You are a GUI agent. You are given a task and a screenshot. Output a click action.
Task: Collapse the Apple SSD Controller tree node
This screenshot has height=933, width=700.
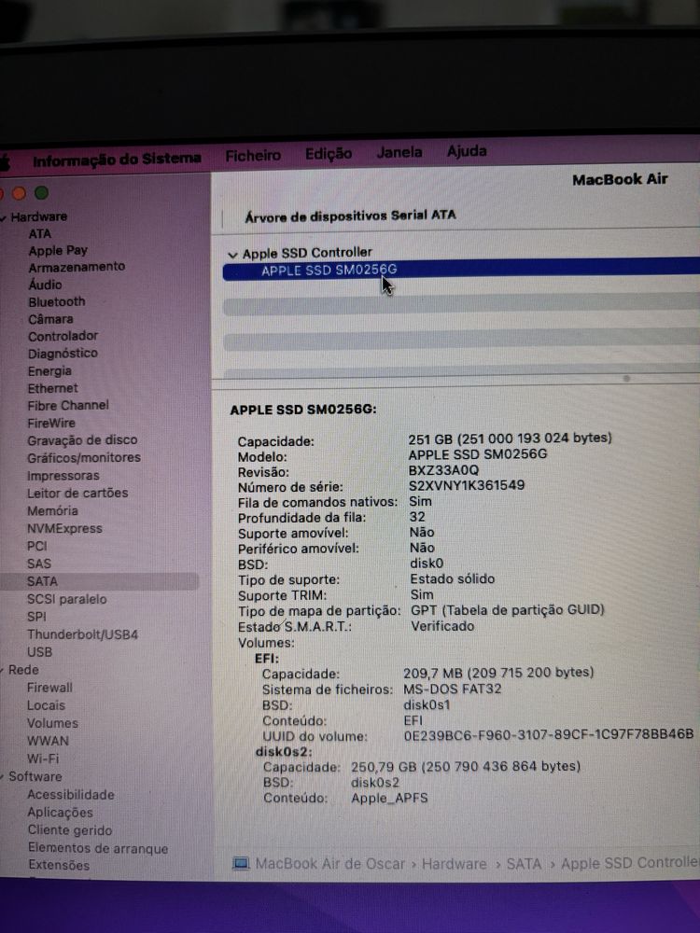232,254
